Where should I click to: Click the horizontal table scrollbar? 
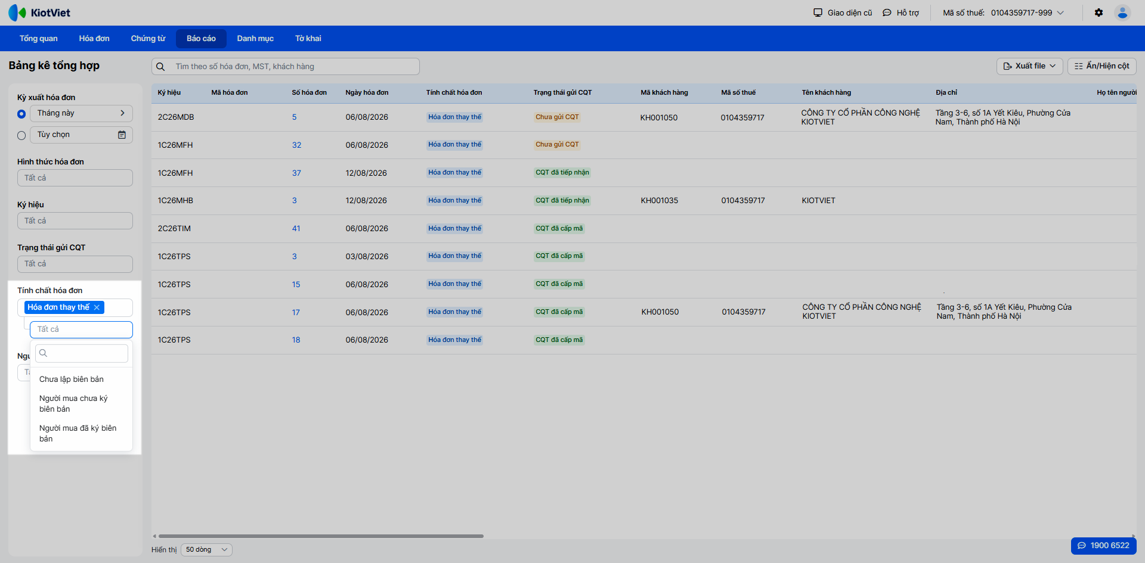click(321, 536)
